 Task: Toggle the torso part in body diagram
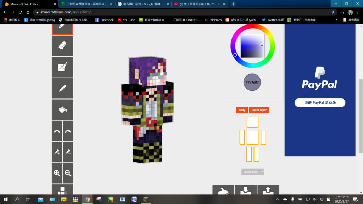(x=252, y=137)
